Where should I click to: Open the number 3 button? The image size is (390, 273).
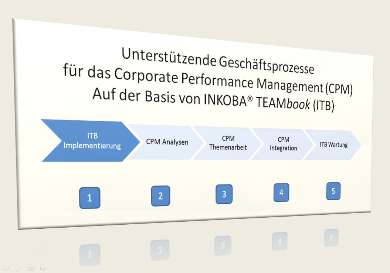tap(224, 194)
